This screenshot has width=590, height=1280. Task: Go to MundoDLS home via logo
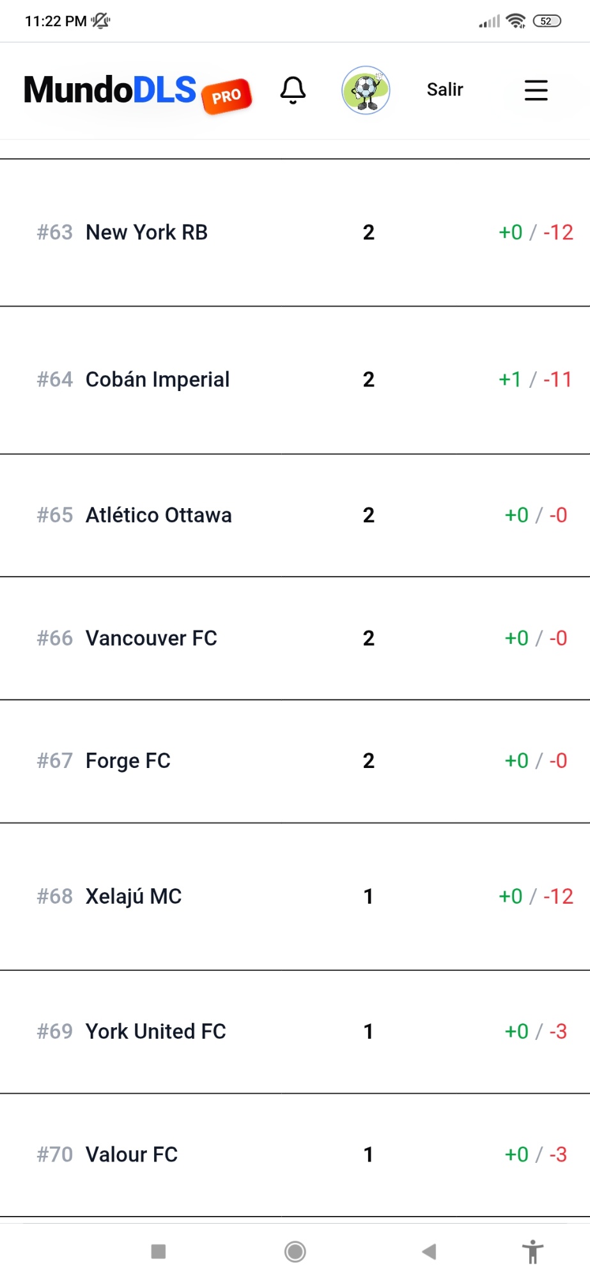110,90
